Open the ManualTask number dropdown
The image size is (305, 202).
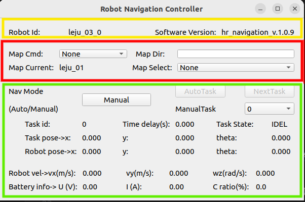coord(269,109)
